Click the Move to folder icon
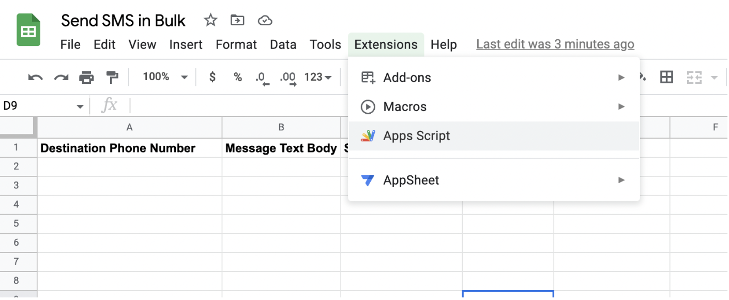This screenshot has width=729, height=300. tap(237, 20)
